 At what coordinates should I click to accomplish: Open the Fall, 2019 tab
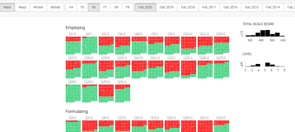[x=166, y=7]
